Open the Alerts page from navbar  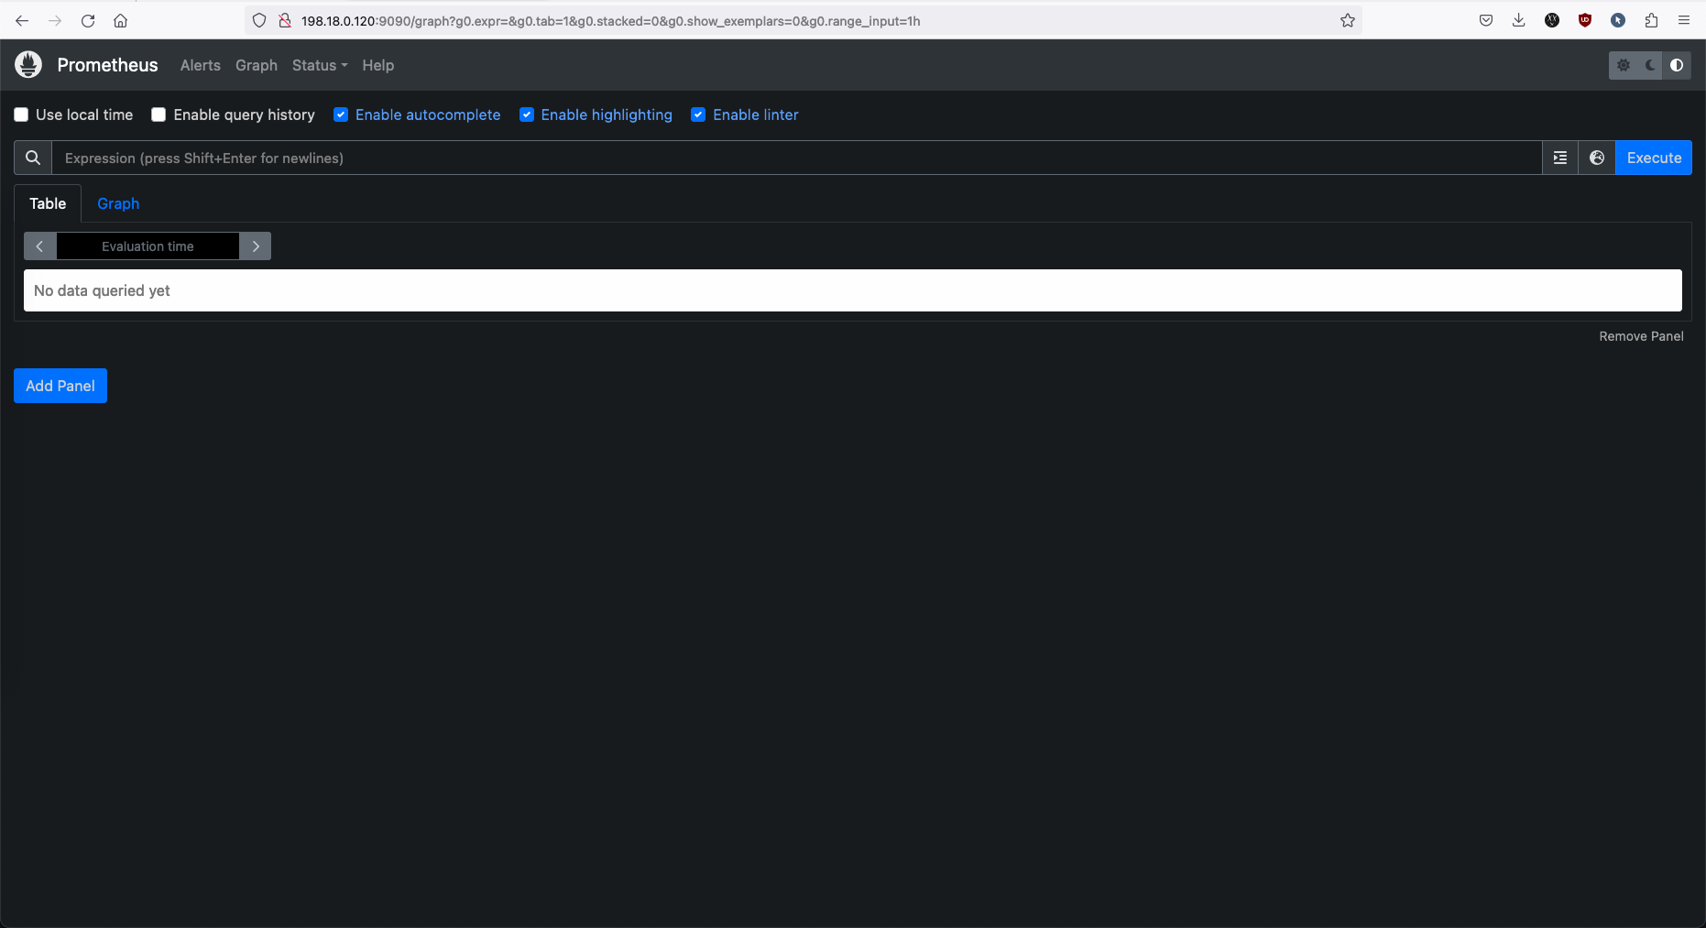coord(200,65)
